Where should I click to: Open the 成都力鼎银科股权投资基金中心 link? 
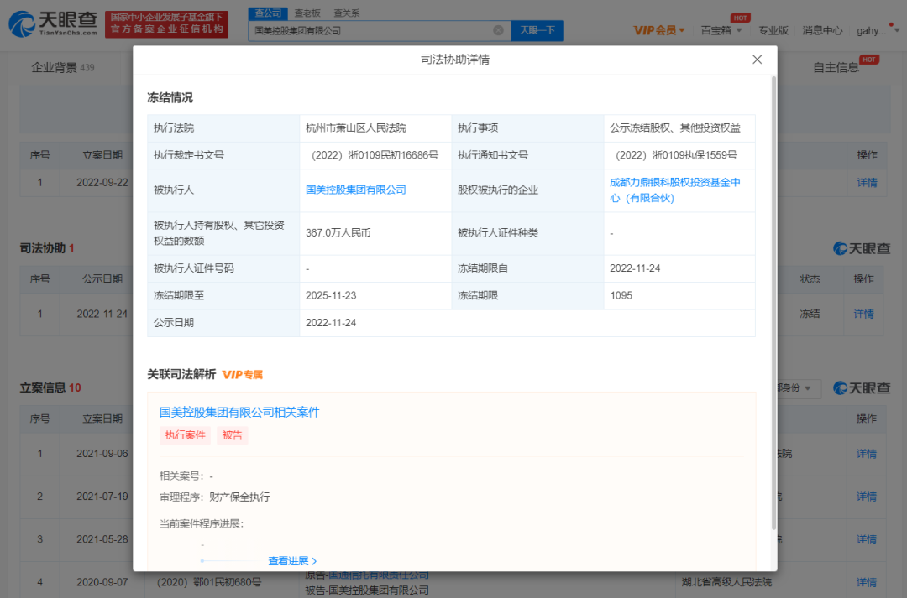pyautogui.click(x=674, y=190)
